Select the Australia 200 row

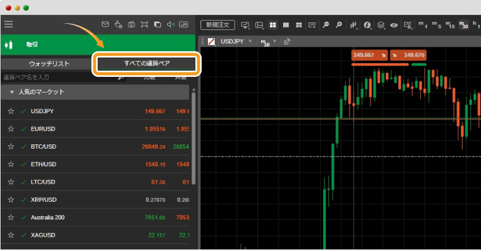tap(95, 217)
